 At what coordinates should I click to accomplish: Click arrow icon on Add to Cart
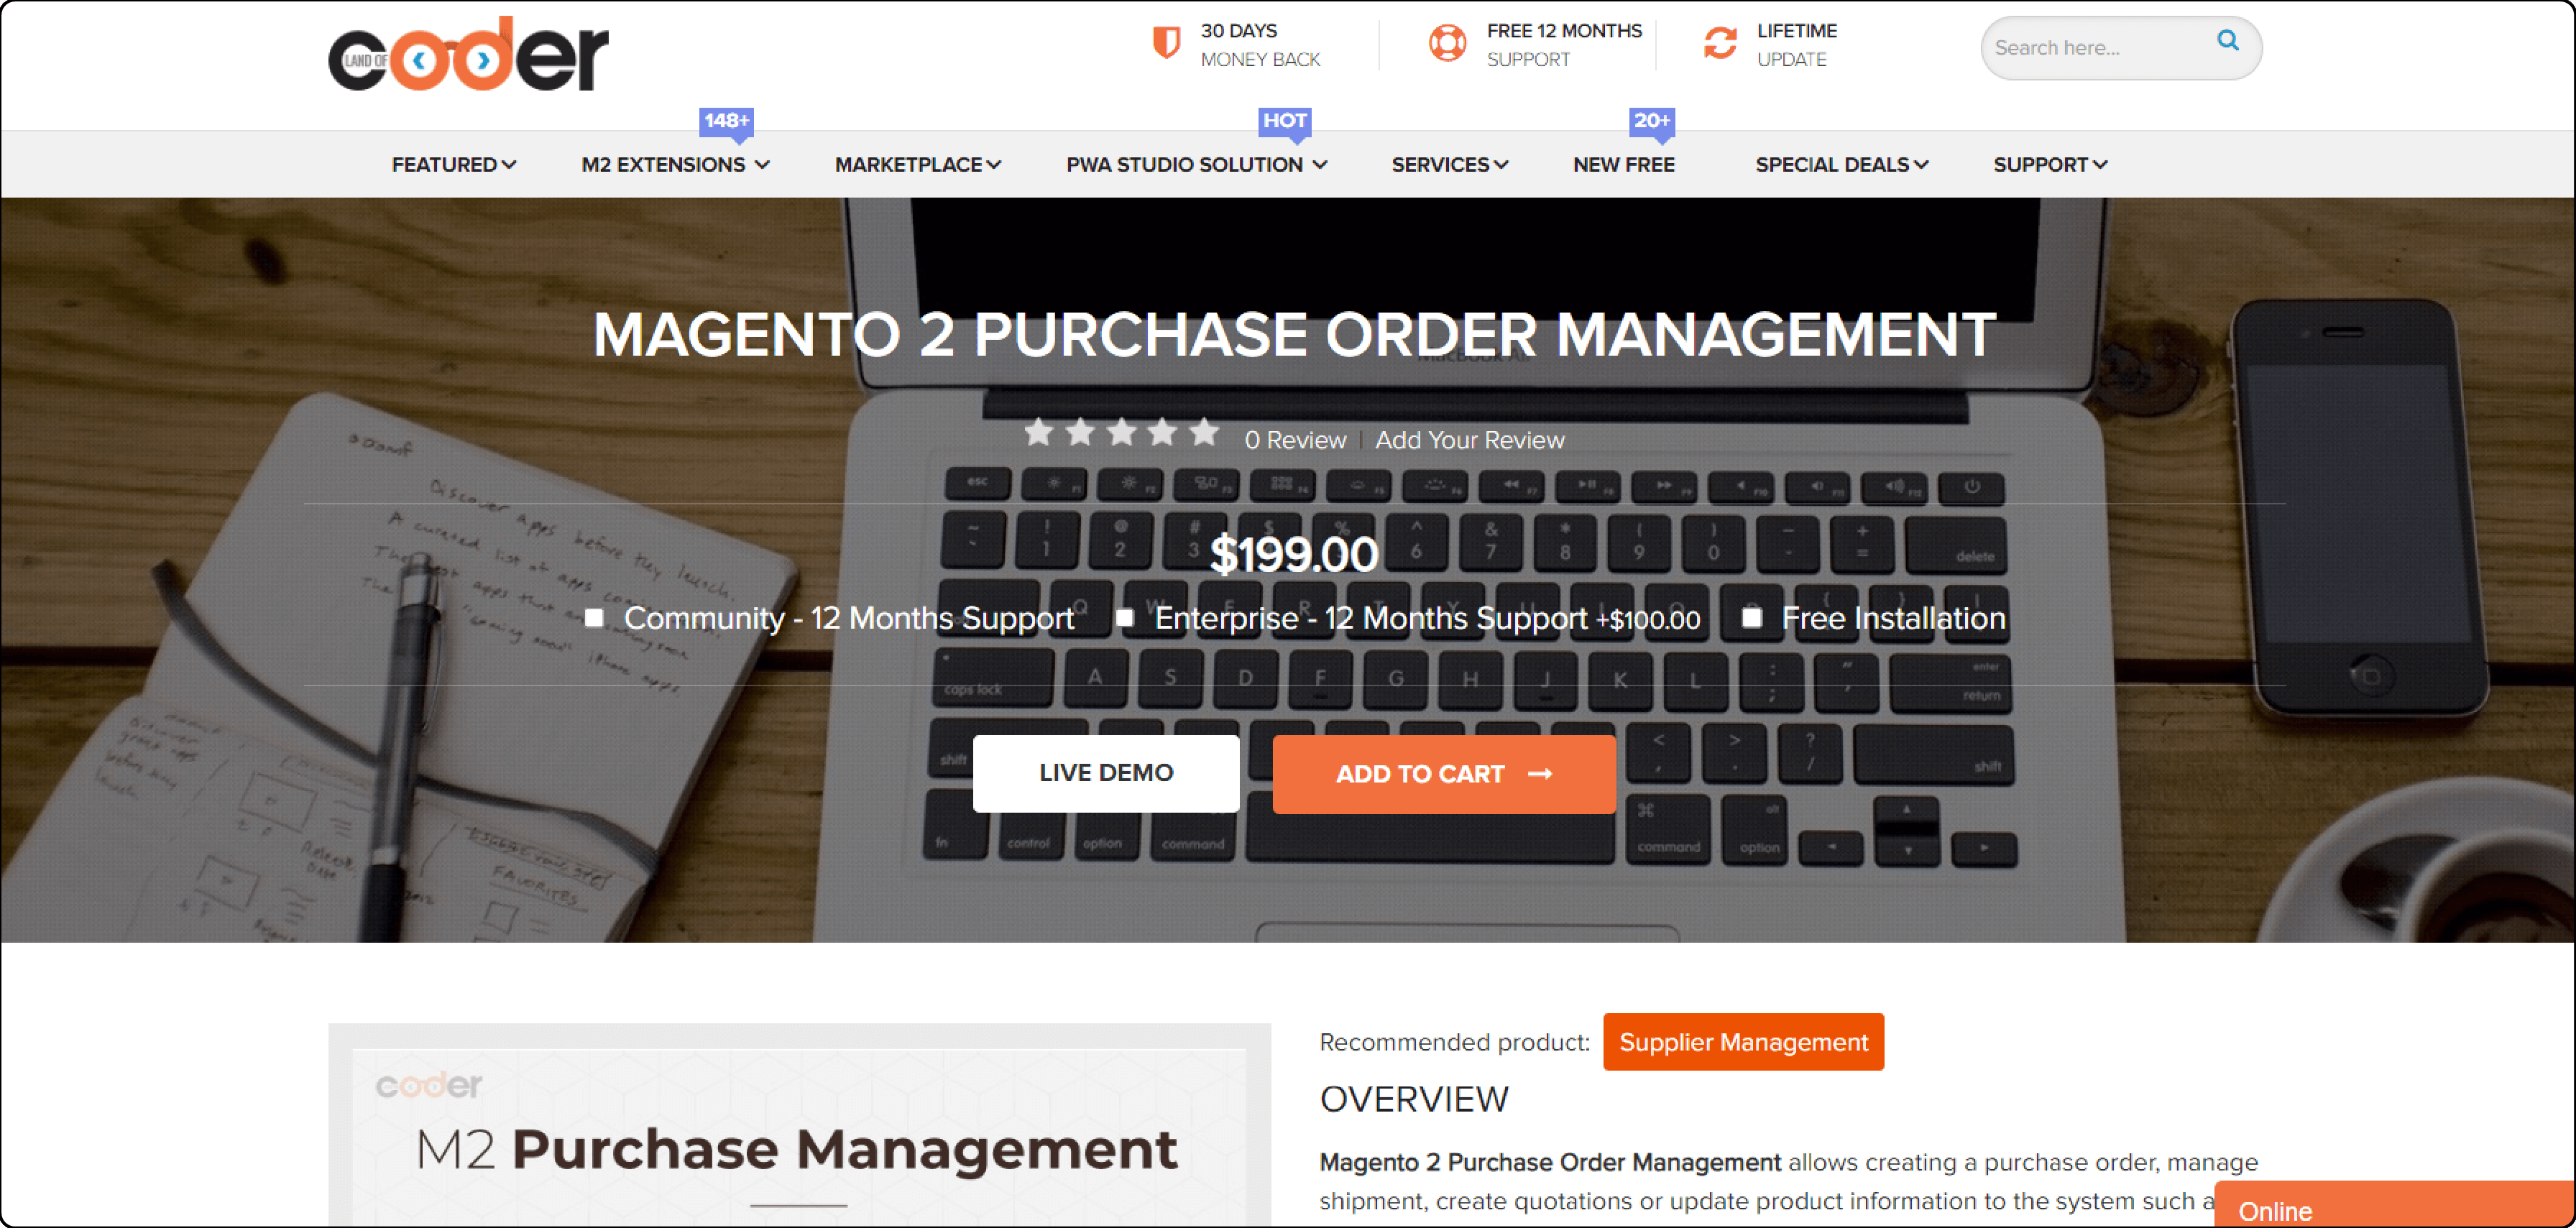(x=1540, y=774)
